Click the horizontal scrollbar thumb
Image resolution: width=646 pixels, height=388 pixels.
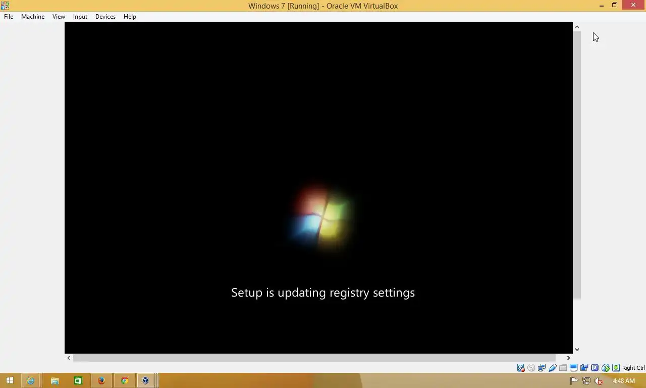click(x=314, y=358)
